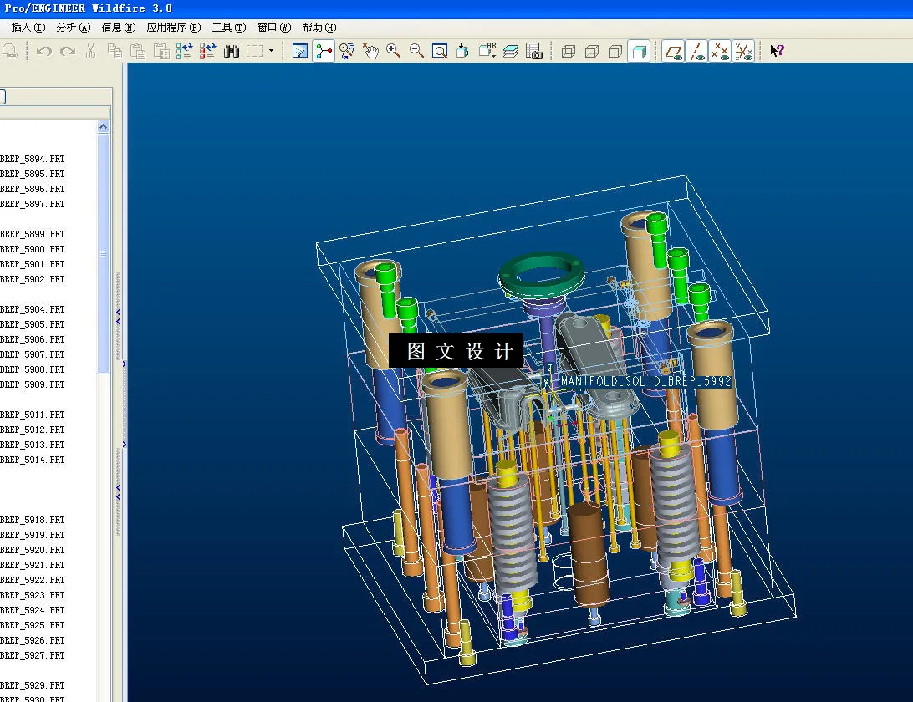913x702 pixels.
Task: Select the Shading display style cube
Action: (639, 52)
